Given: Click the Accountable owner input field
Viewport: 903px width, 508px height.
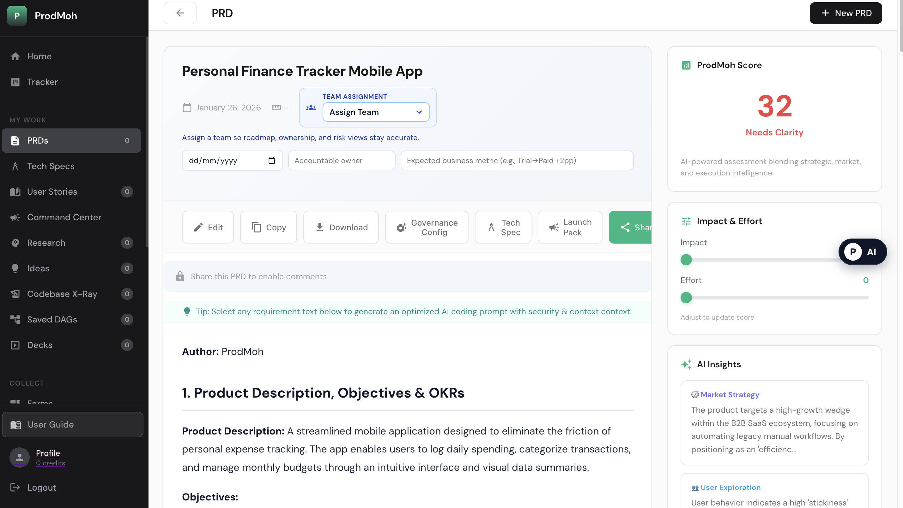Looking at the screenshot, I should [x=341, y=160].
